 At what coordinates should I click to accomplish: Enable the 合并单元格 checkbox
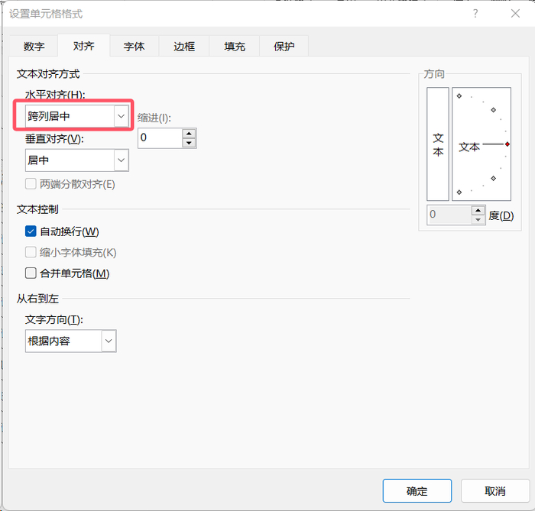pos(31,273)
